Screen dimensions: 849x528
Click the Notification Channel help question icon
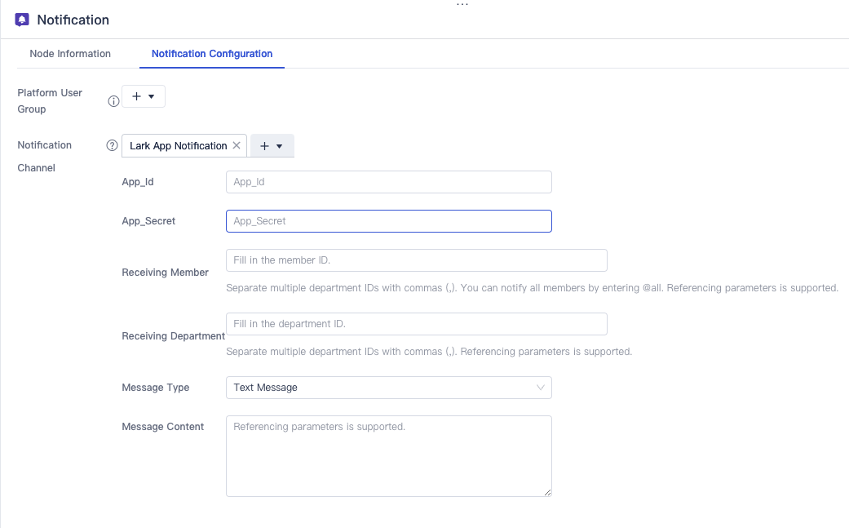[x=113, y=145]
